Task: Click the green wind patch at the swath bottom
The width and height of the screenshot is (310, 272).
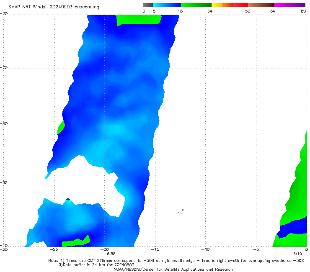Action: pos(76,241)
